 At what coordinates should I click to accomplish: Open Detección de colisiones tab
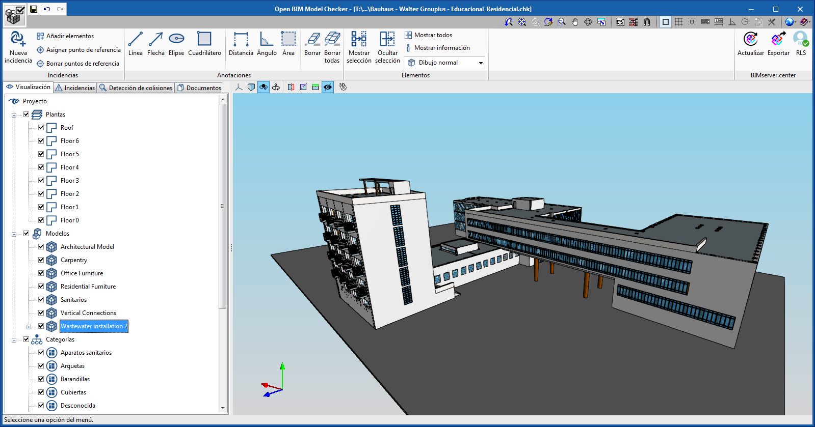coord(136,88)
